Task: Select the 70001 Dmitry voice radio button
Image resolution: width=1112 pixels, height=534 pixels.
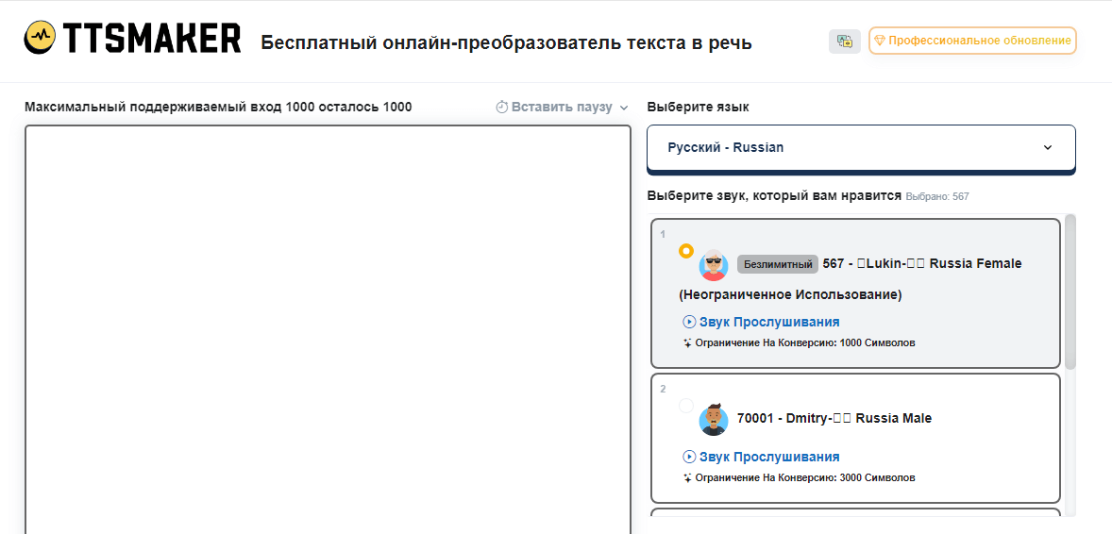Action: (x=685, y=406)
